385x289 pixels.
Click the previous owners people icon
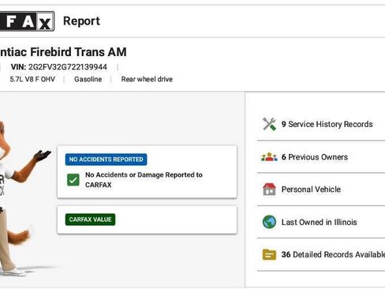269,157
